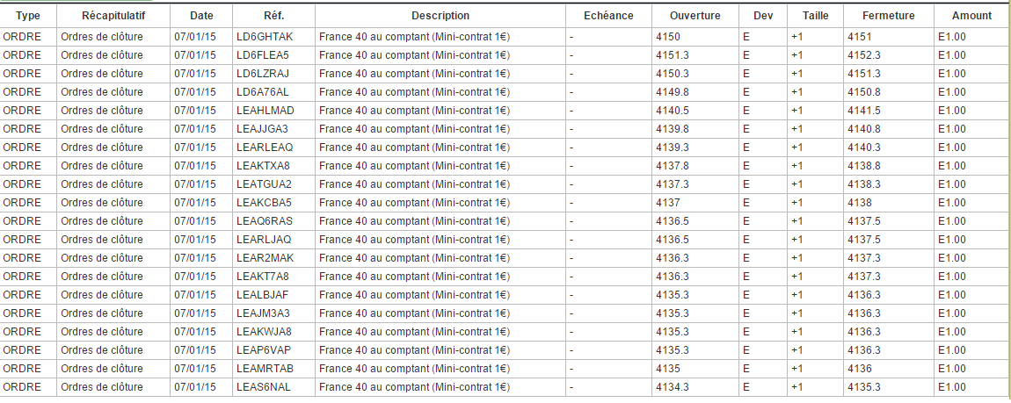Click the Description column header
This screenshot has height=403, width=1011.
(x=440, y=16)
